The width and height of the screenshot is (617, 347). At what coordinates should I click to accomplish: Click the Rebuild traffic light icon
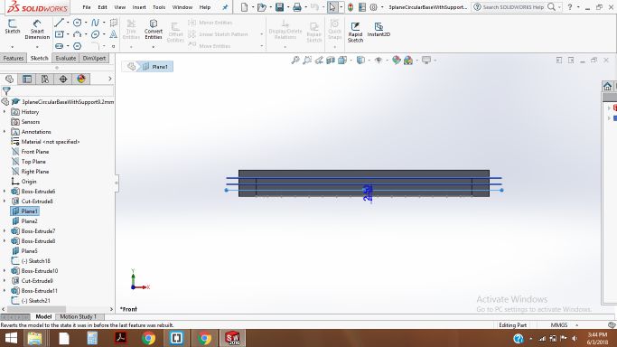coord(351,7)
